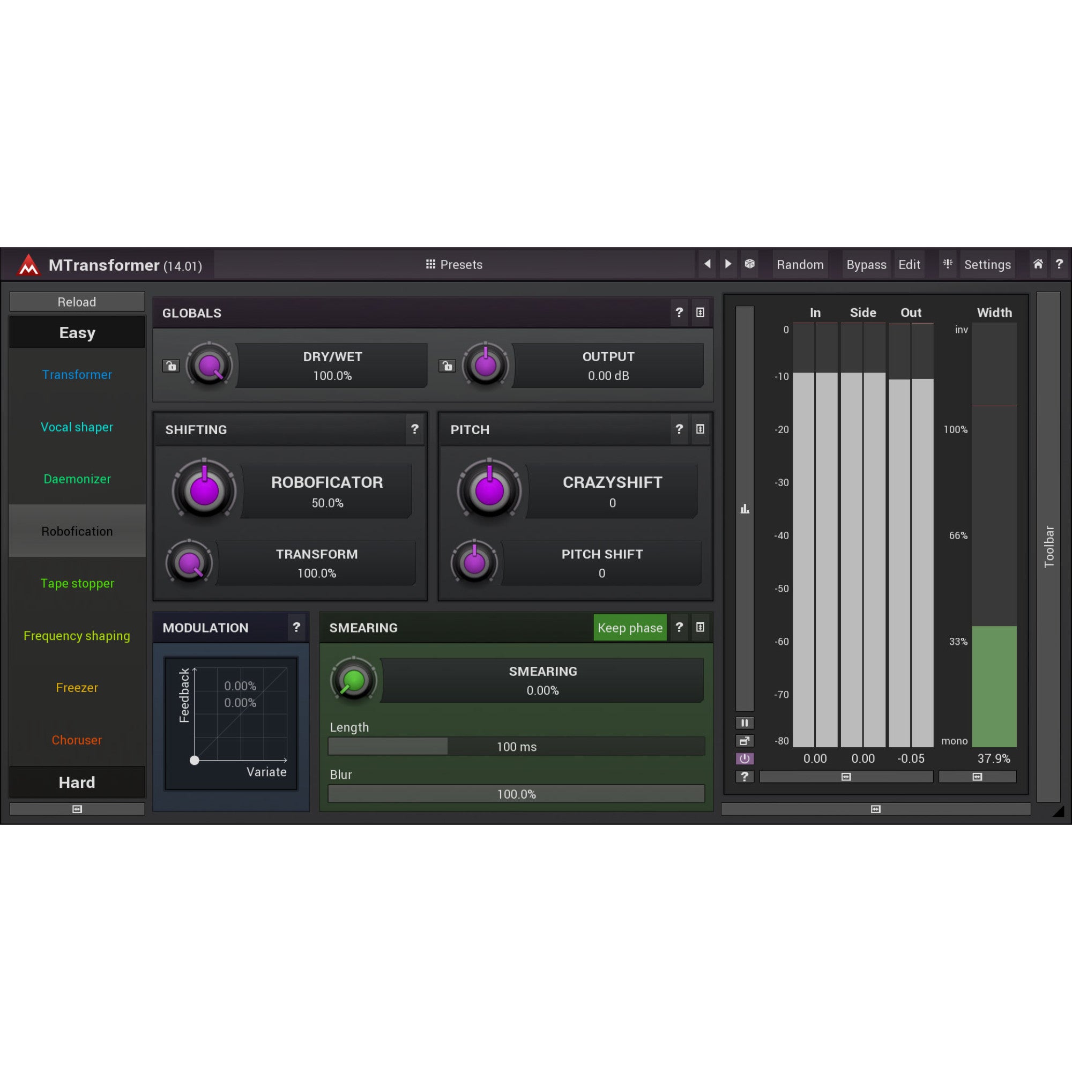
Task: Pop out the meters window icon
Action: [745, 741]
